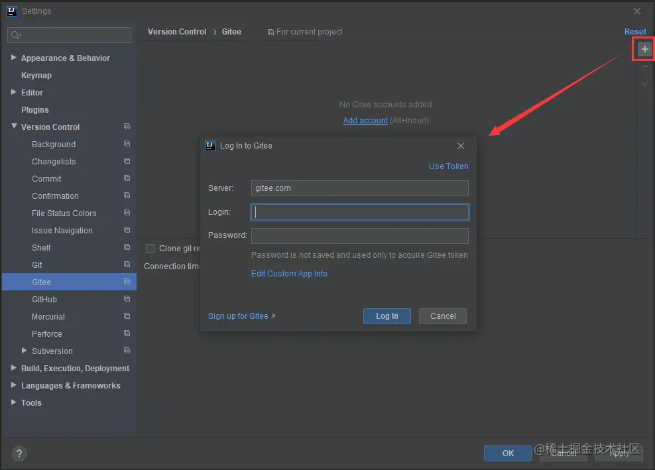Click project-level icon next to Perforce

(x=127, y=333)
